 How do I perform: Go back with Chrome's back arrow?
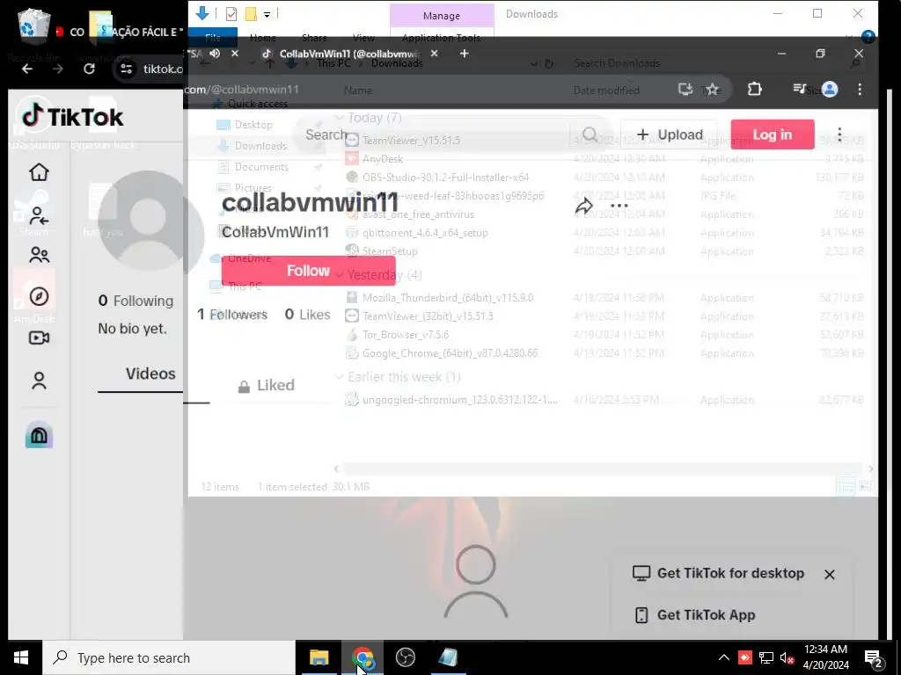pyautogui.click(x=27, y=69)
